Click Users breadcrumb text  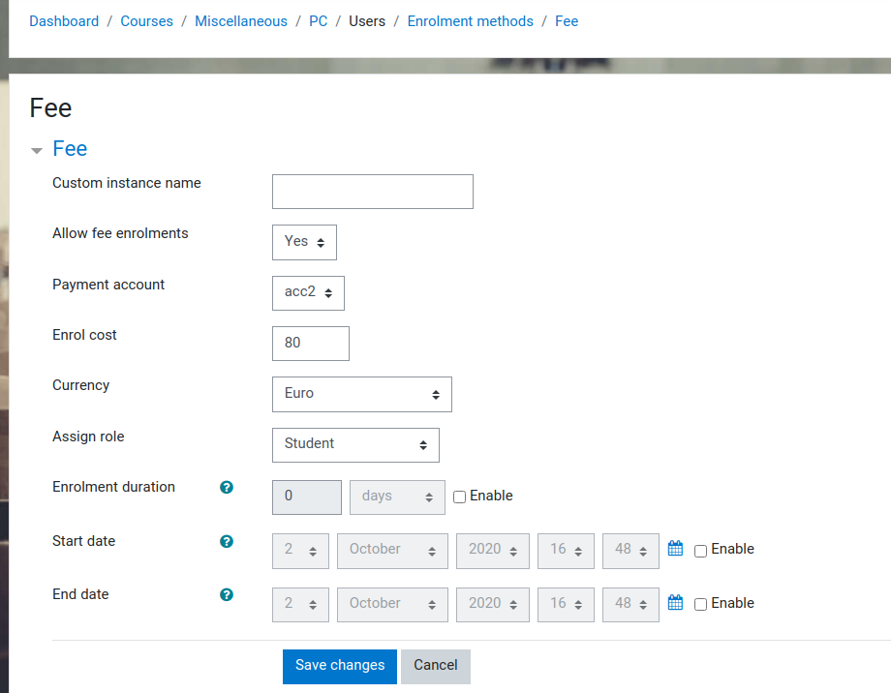click(367, 21)
